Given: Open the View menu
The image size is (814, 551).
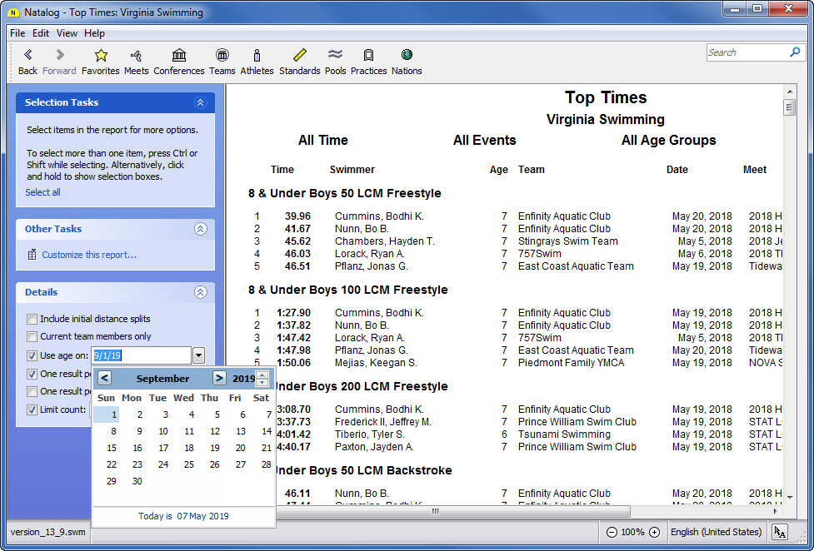Looking at the screenshot, I should 67,33.
